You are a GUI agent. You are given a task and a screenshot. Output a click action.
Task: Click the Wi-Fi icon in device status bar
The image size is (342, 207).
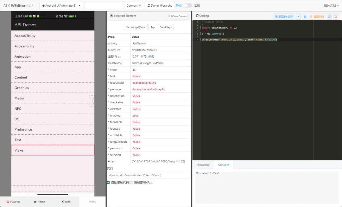pyautogui.click(x=66, y=16)
